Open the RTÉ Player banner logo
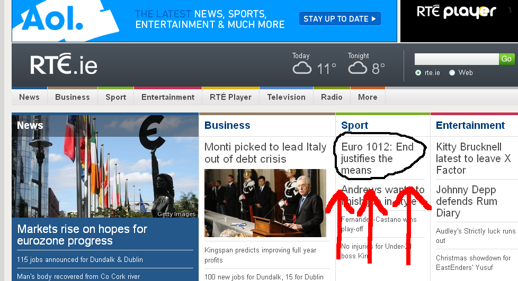Image resolution: width=518 pixels, height=281 pixels. point(456,12)
